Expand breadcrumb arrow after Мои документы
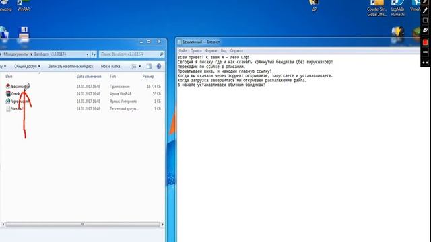This screenshot has width=431, height=242. tap(31, 54)
